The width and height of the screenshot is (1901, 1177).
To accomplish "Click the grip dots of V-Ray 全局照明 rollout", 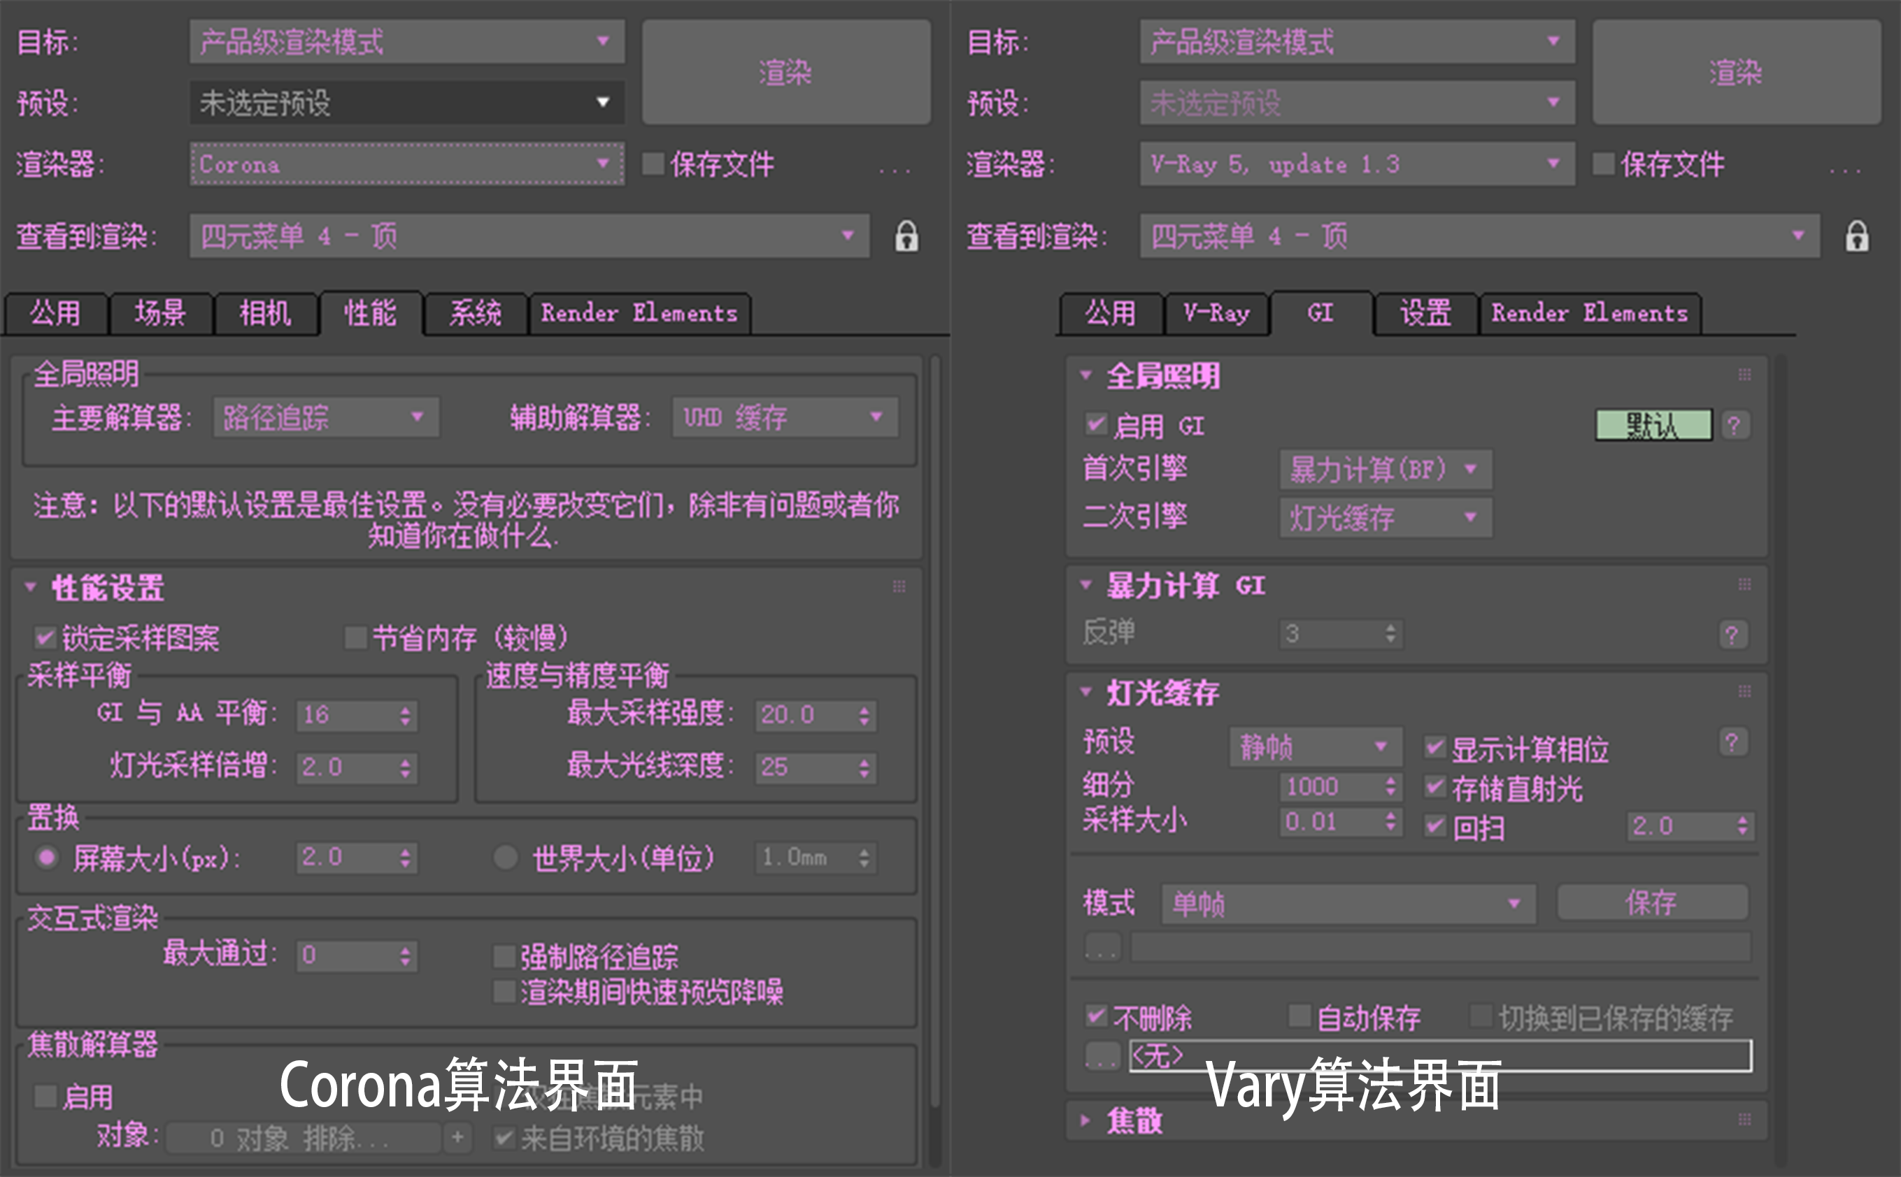I will pyautogui.click(x=1744, y=375).
